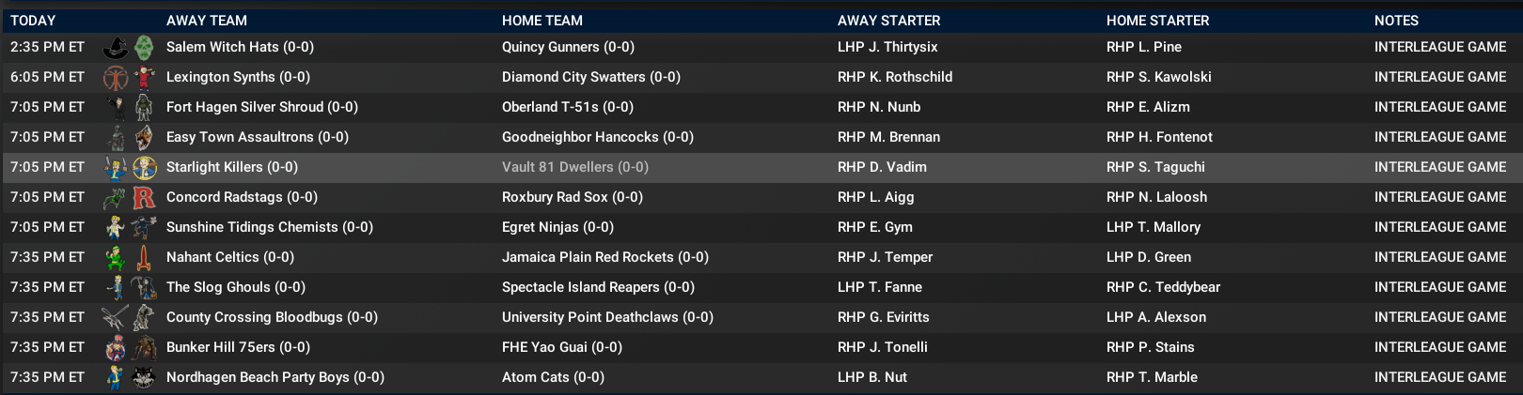Open the Spectacle Island Reapers grim reaper logo
The height and width of the screenshot is (395, 1523).
tap(144, 287)
